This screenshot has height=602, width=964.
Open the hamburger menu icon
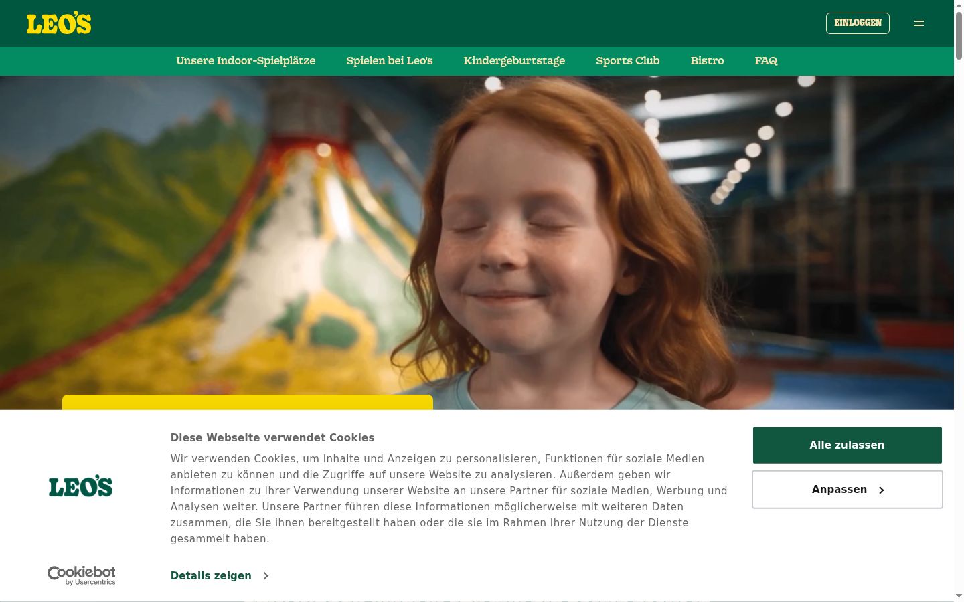click(x=919, y=23)
